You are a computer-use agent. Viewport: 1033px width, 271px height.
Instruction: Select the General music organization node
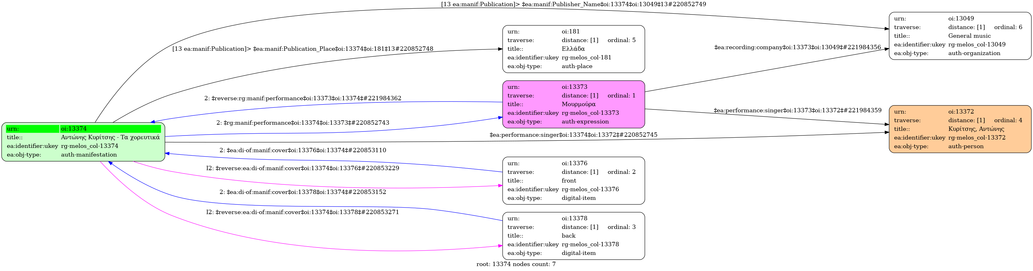click(x=960, y=36)
